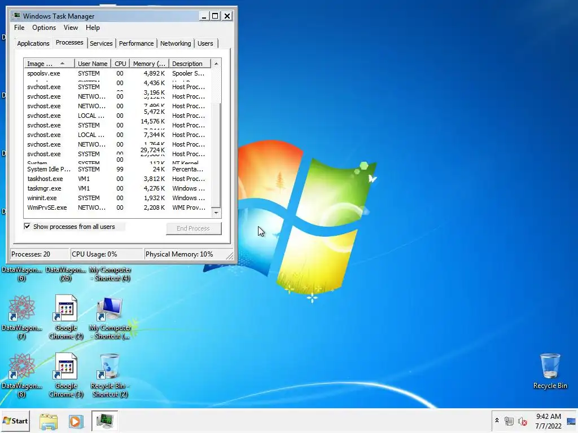Open the File menu
The width and height of the screenshot is (578, 433).
pyautogui.click(x=19, y=28)
